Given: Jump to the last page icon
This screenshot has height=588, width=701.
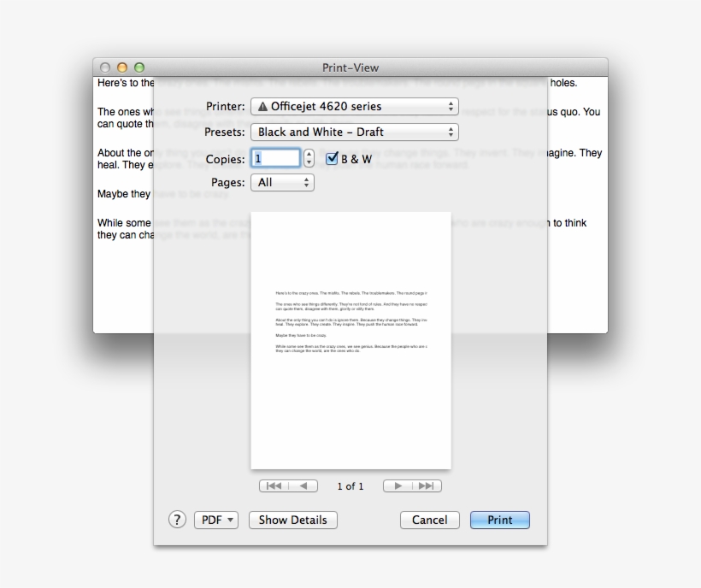Looking at the screenshot, I should tap(427, 485).
